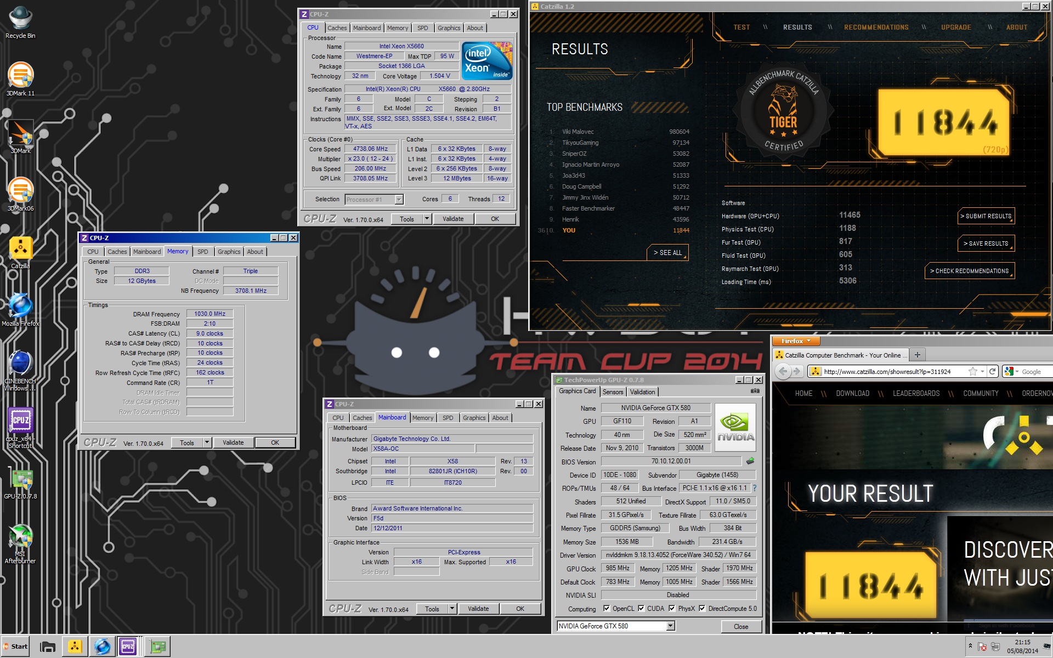Image resolution: width=1053 pixels, height=658 pixels.
Task: Click Validate in the CPU-Z CPU window
Action: (453, 219)
